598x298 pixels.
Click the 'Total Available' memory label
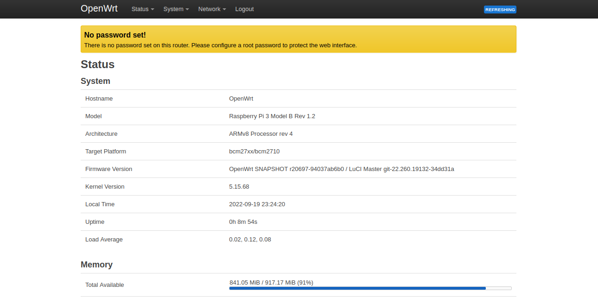click(x=105, y=285)
